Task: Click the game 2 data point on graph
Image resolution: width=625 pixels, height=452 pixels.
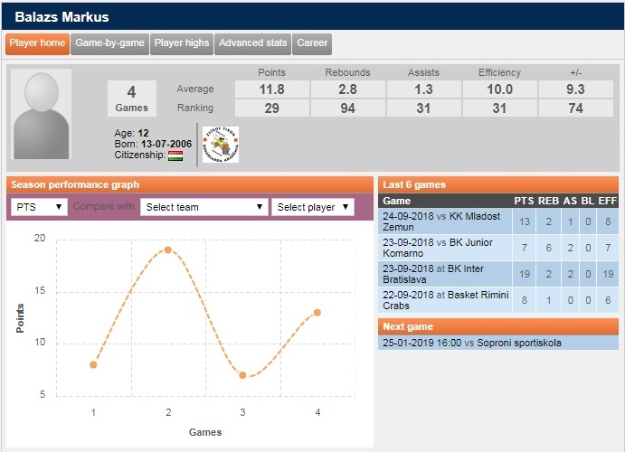Action: (x=168, y=250)
